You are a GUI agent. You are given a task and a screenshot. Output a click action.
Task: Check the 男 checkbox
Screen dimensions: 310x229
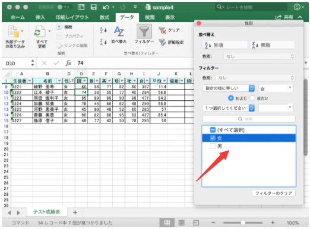pos(213,146)
